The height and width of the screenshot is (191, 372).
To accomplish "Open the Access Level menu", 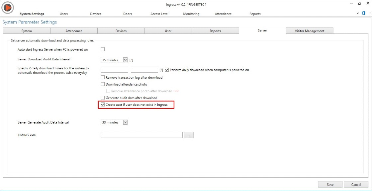I will click(159, 14).
